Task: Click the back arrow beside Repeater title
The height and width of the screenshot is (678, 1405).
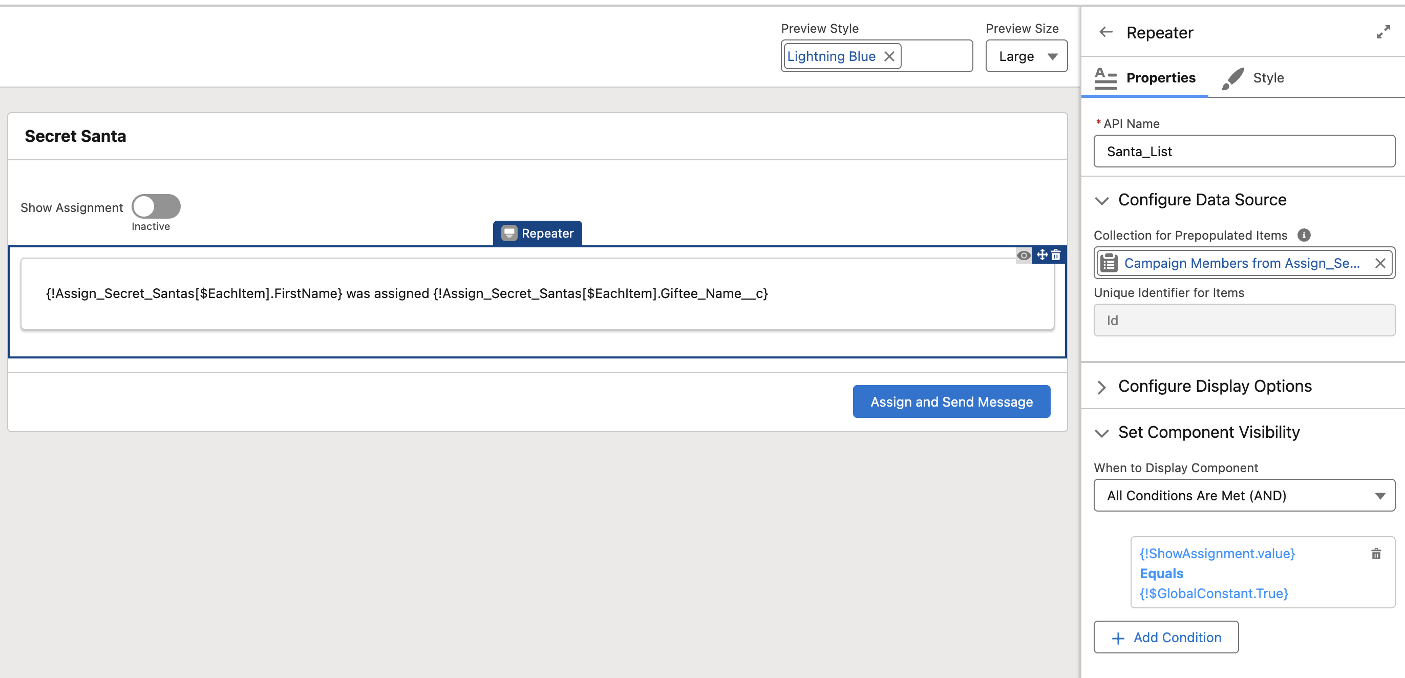Action: tap(1105, 32)
